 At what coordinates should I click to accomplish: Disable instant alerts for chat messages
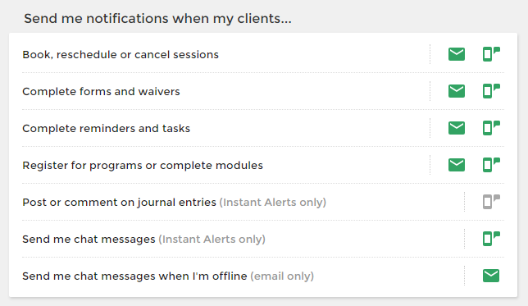tap(491, 239)
